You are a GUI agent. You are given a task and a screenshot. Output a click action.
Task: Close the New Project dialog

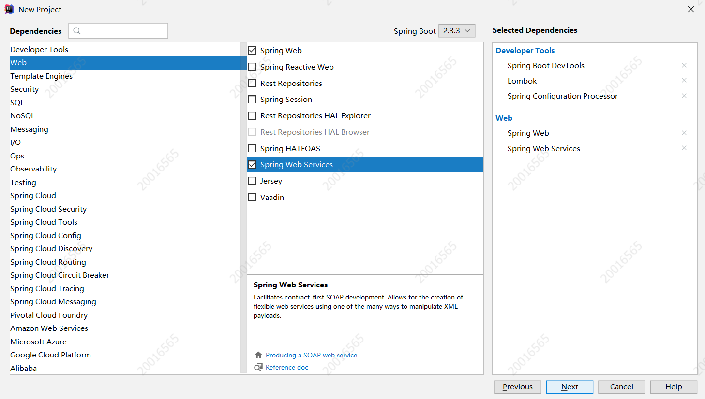[x=691, y=9]
